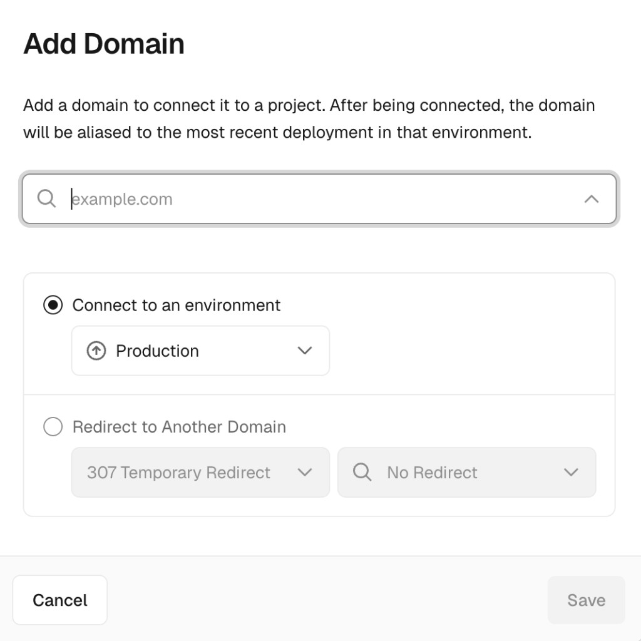Click the magnifier icon beside No Redirect
The width and height of the screenshot is (641, 641).
[x=362, y=473]
